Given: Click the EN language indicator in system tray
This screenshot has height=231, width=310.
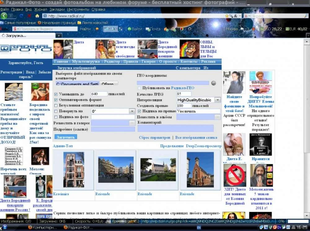Looking at the screenshot, I should [279, 227].
